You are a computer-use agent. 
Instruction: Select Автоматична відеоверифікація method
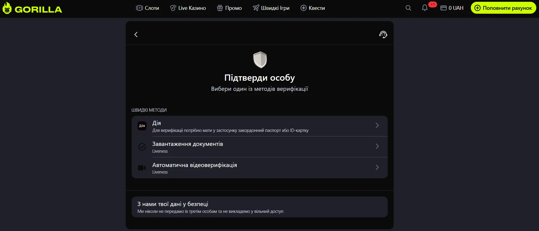point(260,168)
